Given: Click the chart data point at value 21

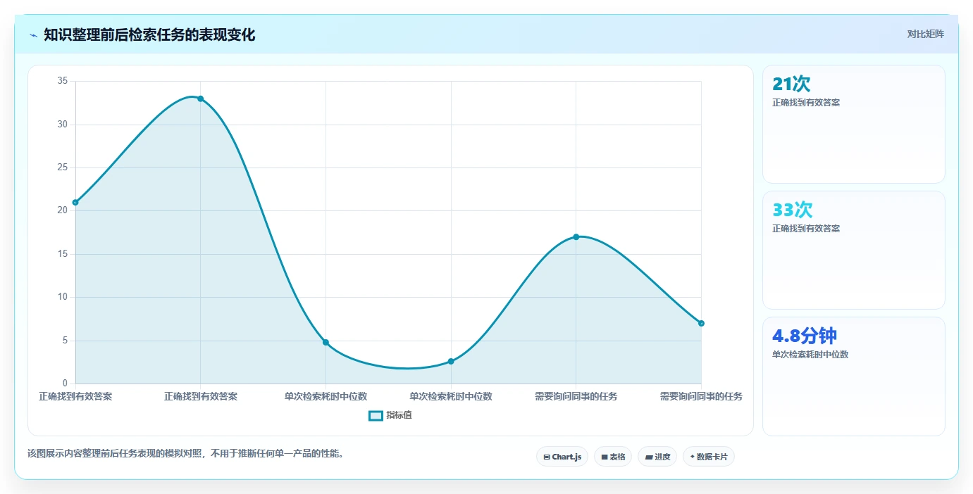Looking at the screenshot, I should 75,203.
